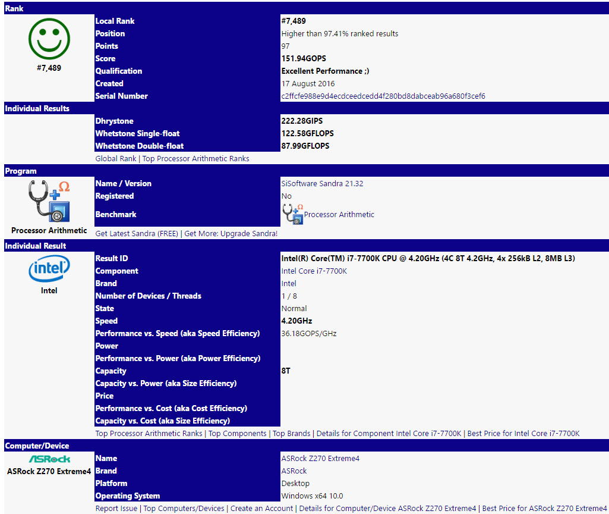Image resolution: width=609 pixels, height=514 pixels.
Task: Click Get Latest Sandra (FREE) link
Action: tap(137, 234)
